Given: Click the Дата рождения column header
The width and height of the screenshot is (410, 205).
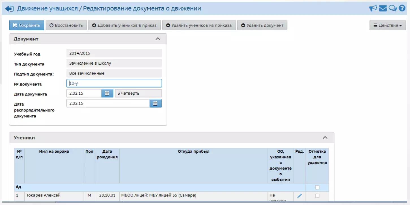Looking at the screenshot, I should [107, 165].
